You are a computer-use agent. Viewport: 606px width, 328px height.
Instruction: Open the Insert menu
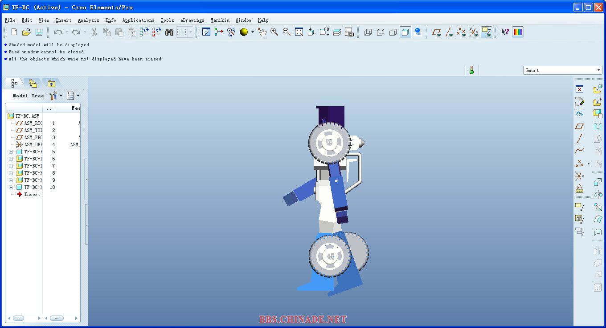coord(63,20)
